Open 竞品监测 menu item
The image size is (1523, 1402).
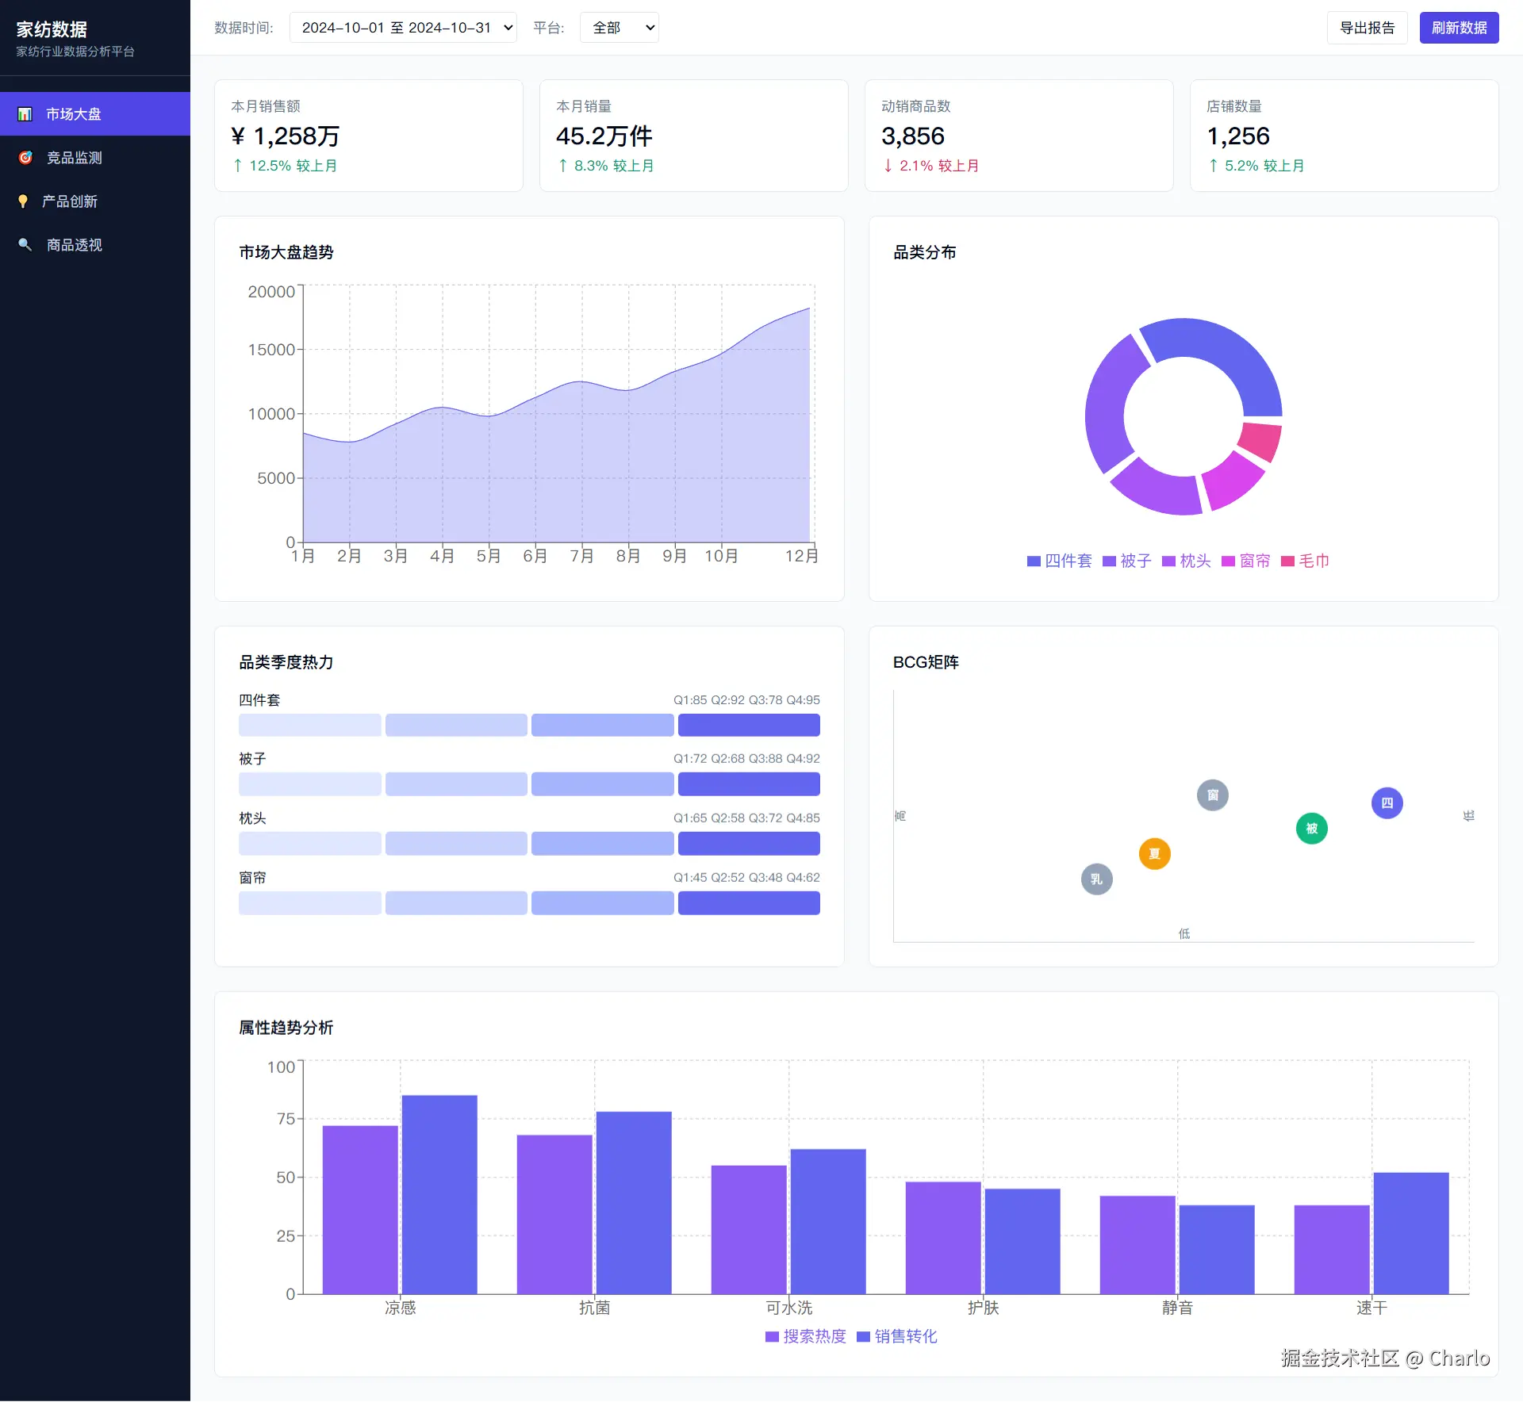pyautogui.click(x=74, y=158)
